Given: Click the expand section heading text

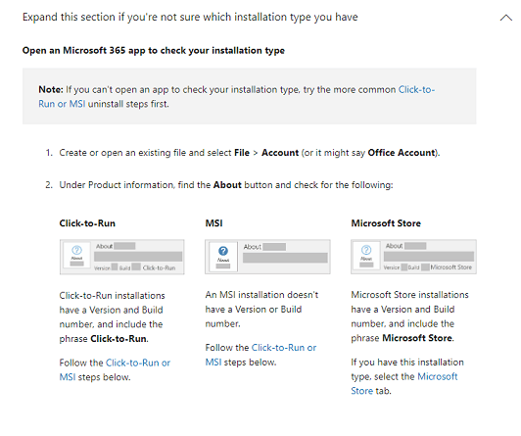Looking at the screenshot, I should pos(190,17).
